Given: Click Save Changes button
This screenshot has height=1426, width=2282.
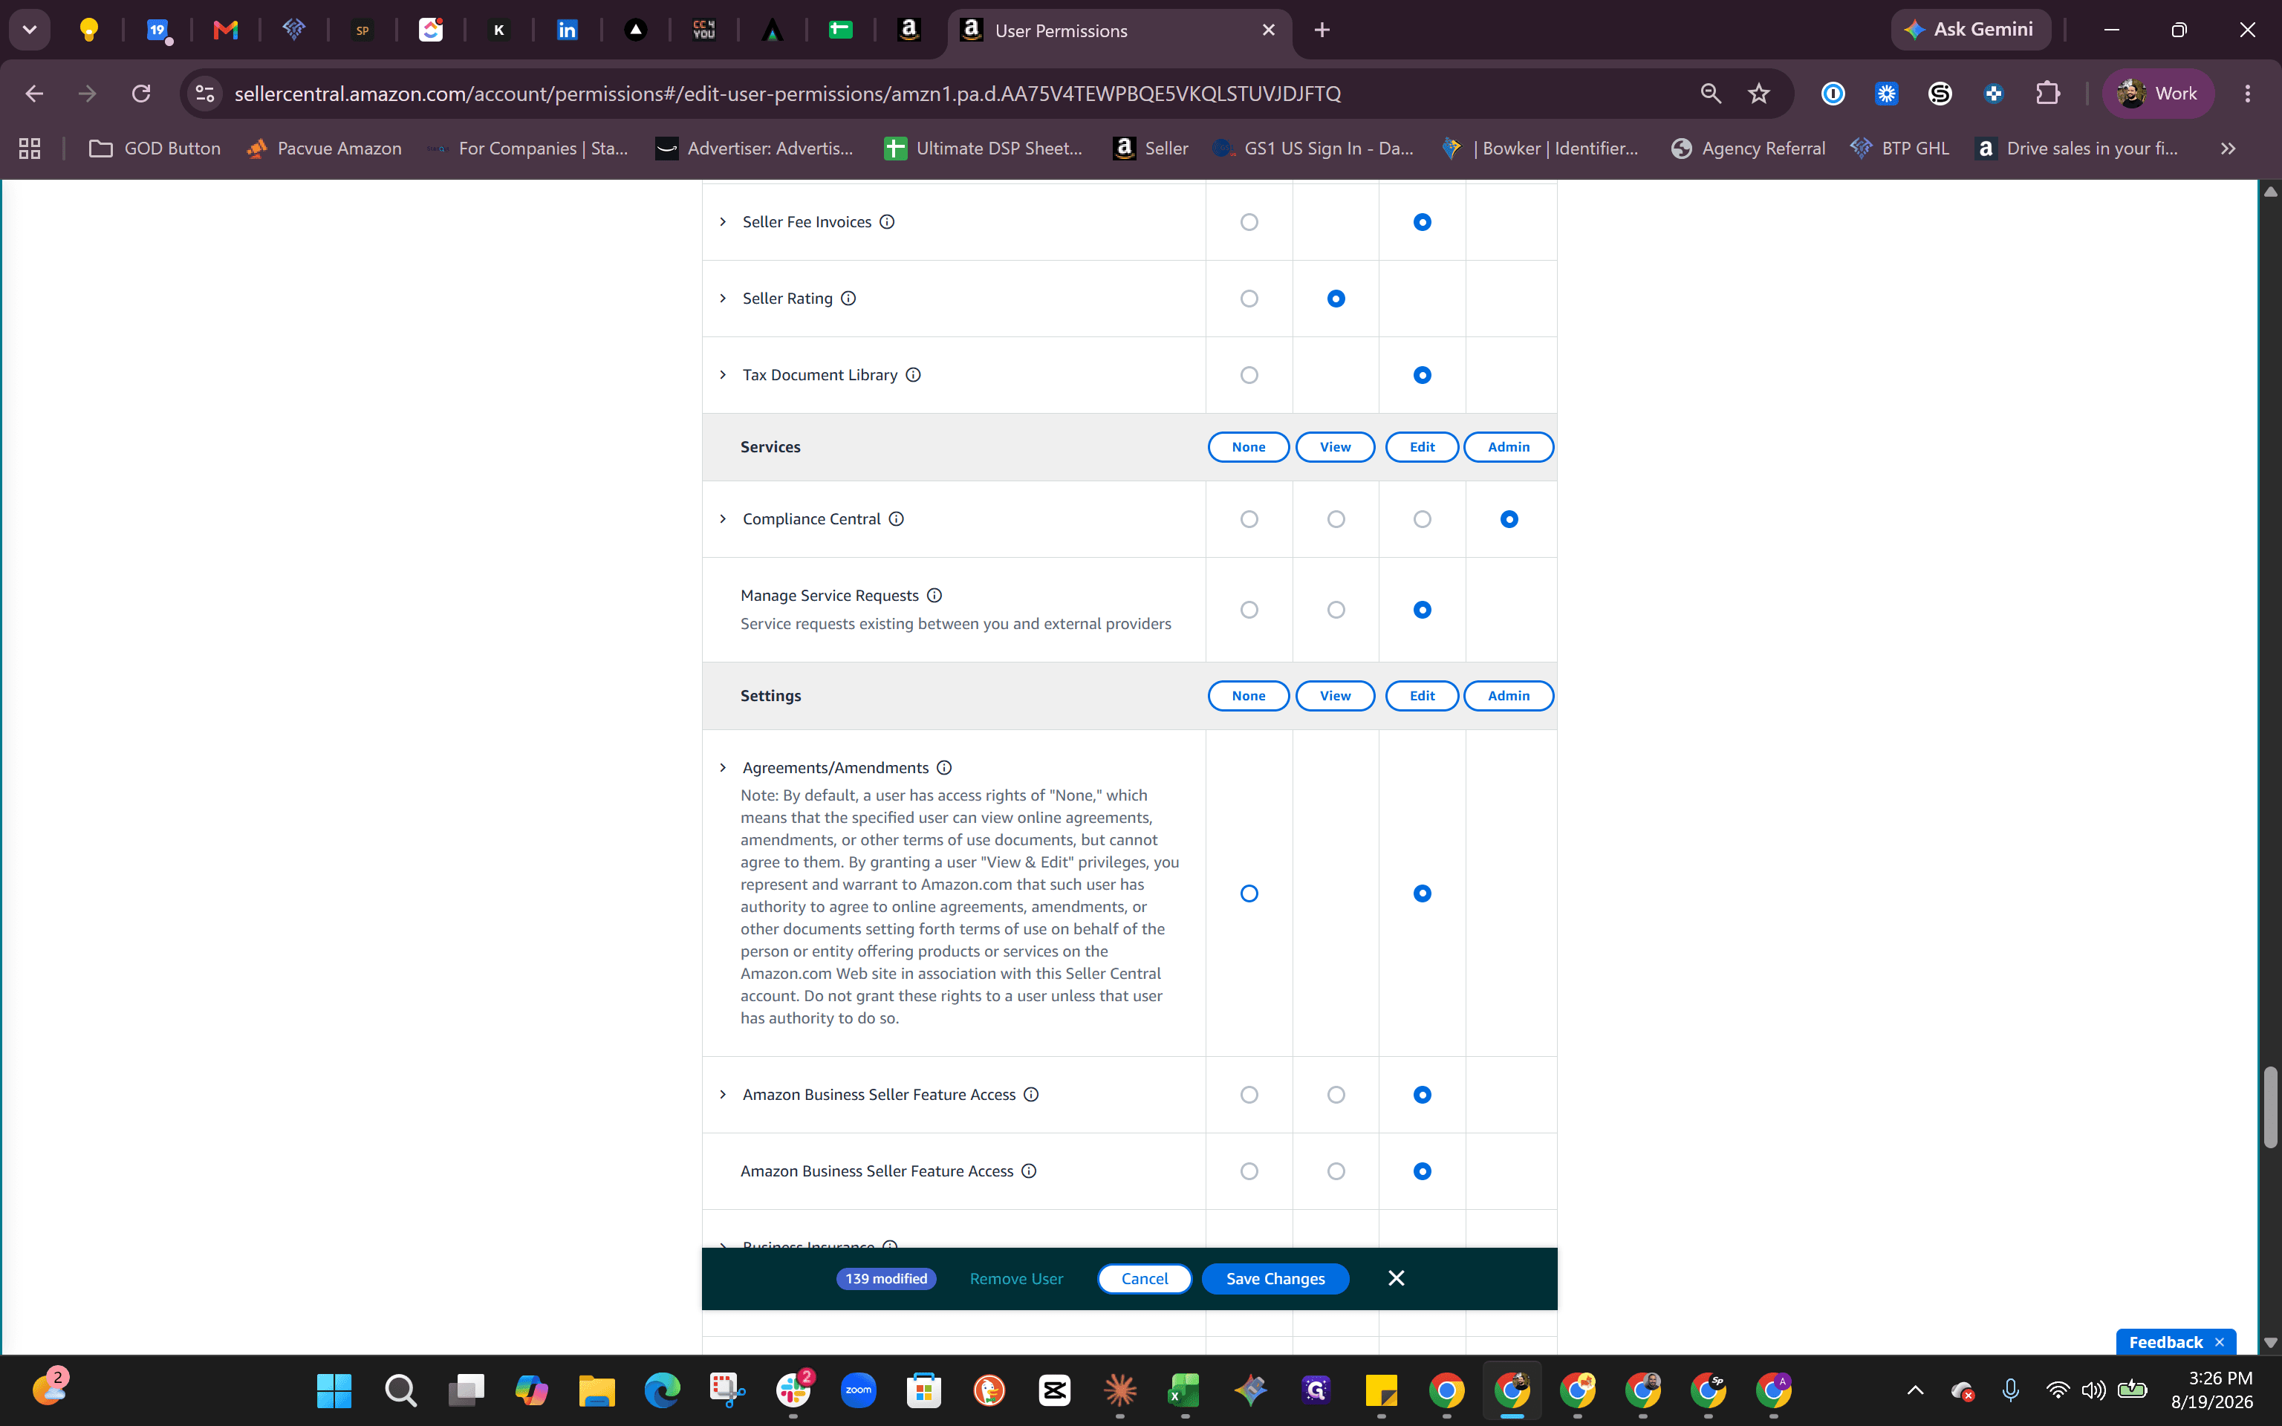Looking at the screenshot, I should [x=1275, y=1279].
